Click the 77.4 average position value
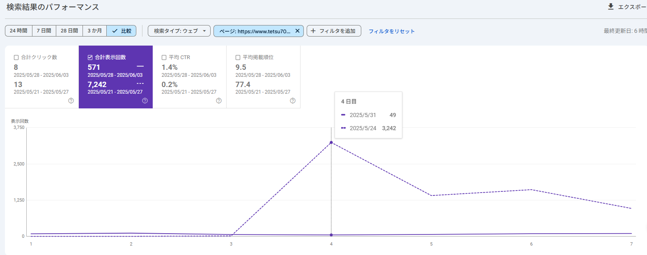This screenshot has height=255, width=647. tap(243, 85)
